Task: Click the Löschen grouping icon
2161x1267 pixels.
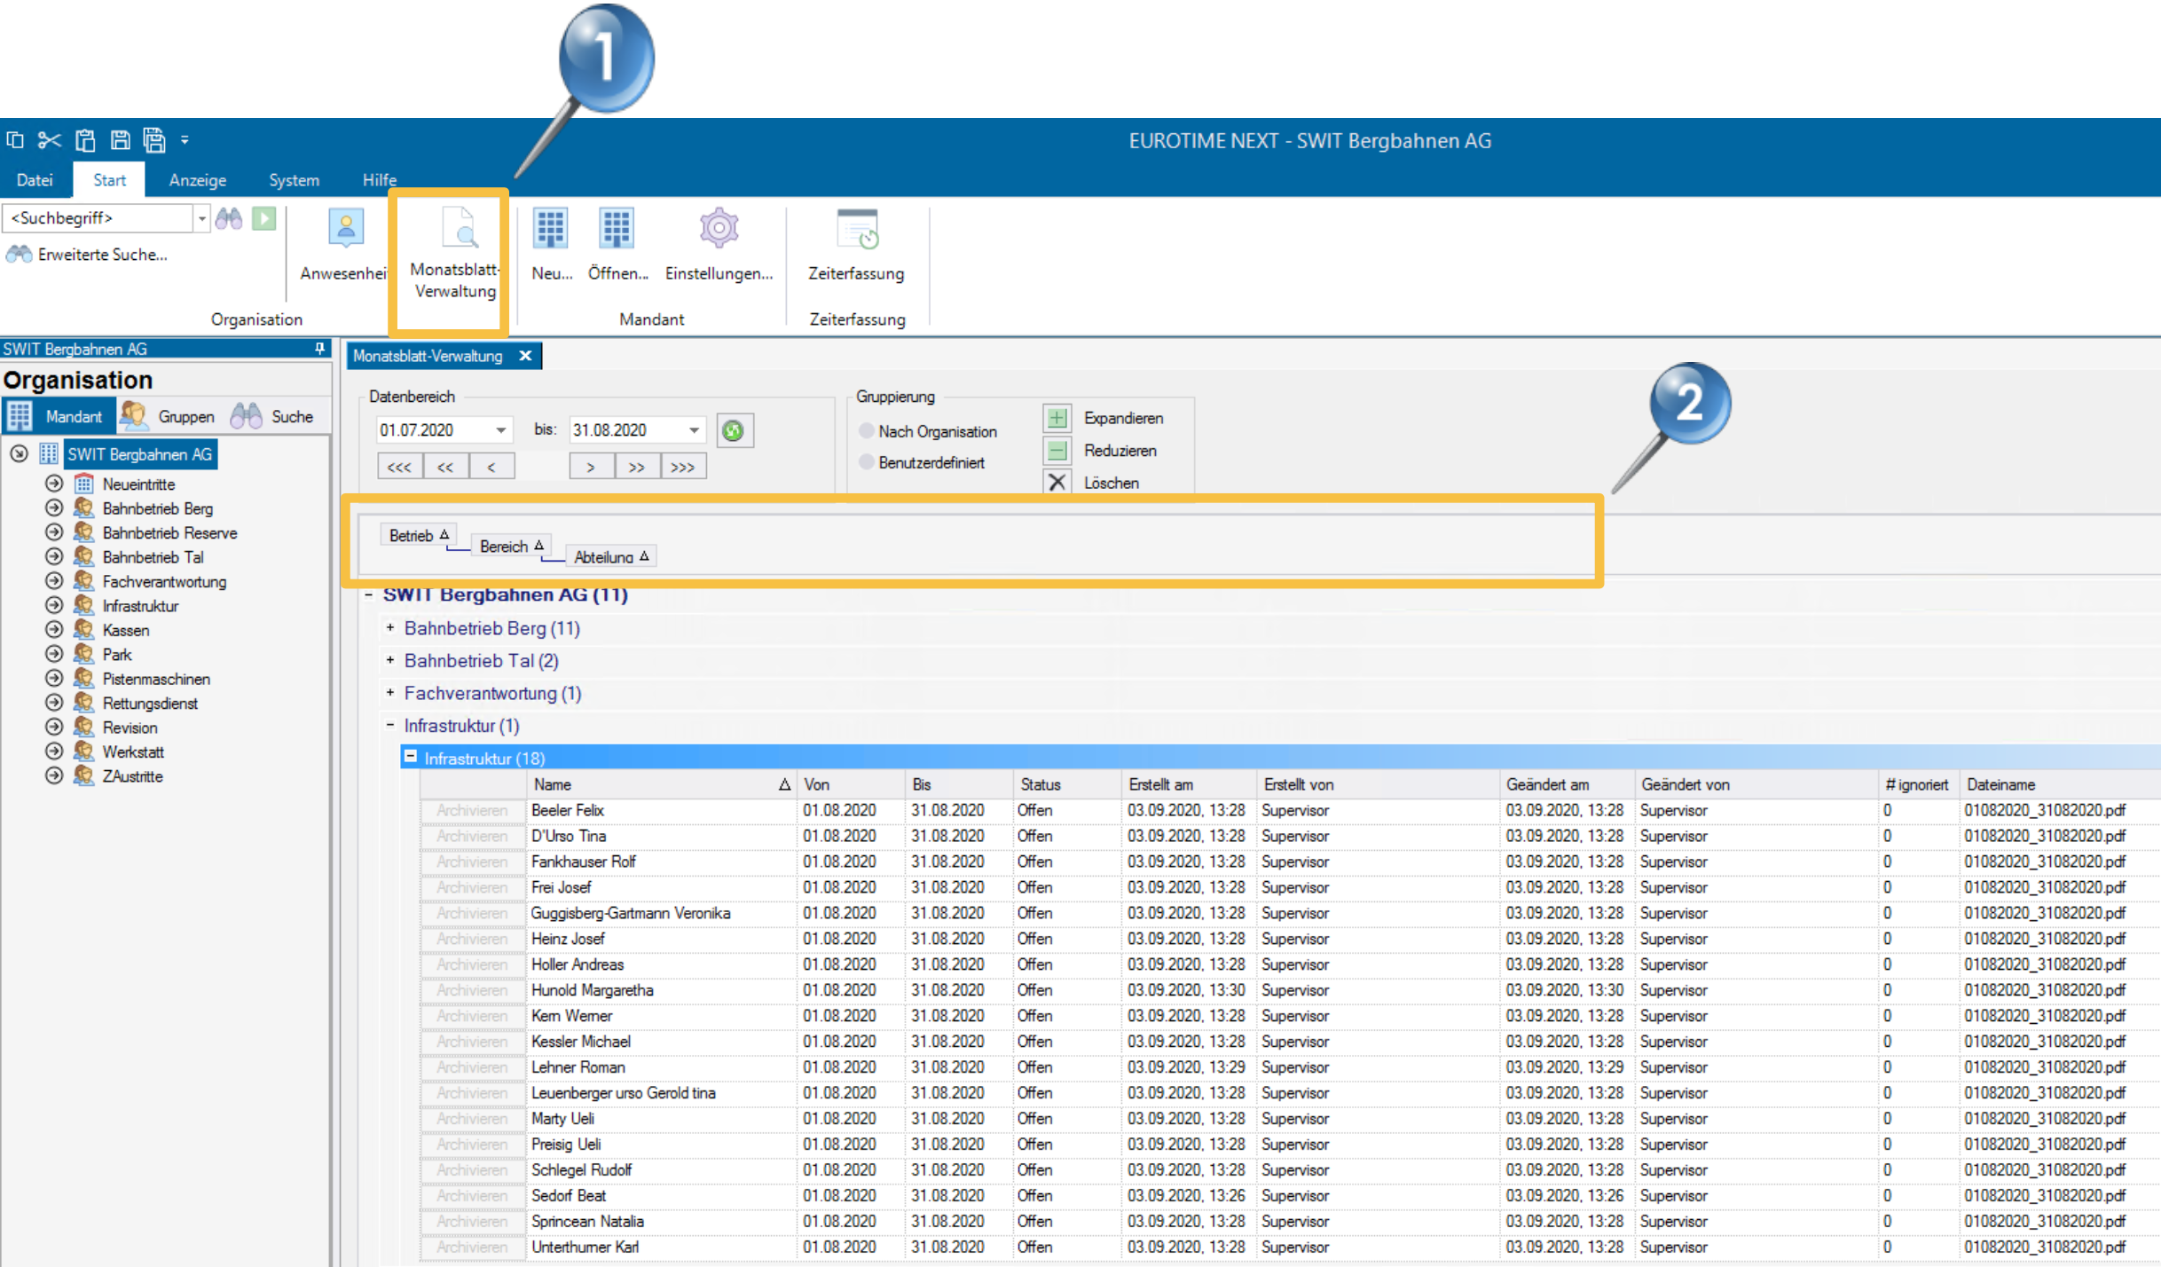Action: tap(1057, 484)
